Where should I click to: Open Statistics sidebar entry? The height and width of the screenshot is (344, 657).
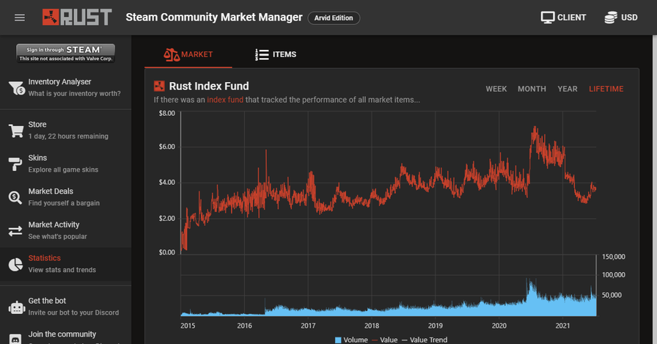pyautogui.click(x=65, y=264)
